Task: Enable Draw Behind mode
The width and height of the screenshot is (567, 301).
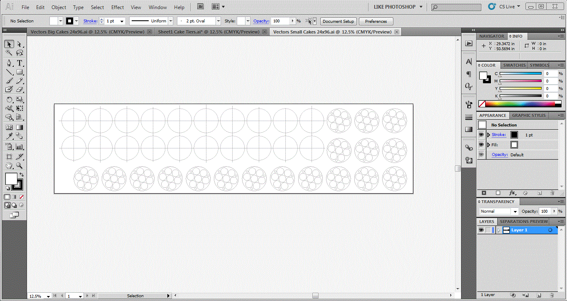Action: tap(14, 205)
